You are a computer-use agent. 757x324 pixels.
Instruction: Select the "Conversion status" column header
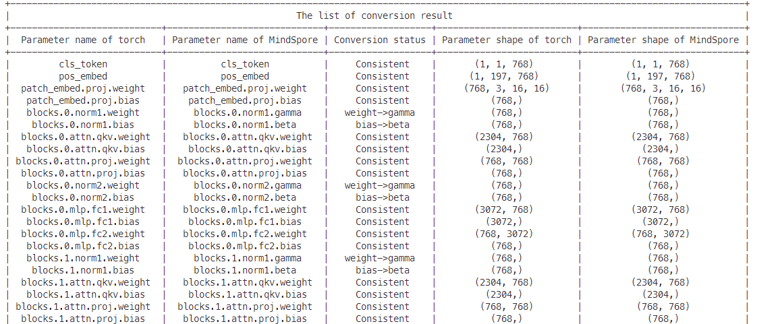tap(380, 40)
